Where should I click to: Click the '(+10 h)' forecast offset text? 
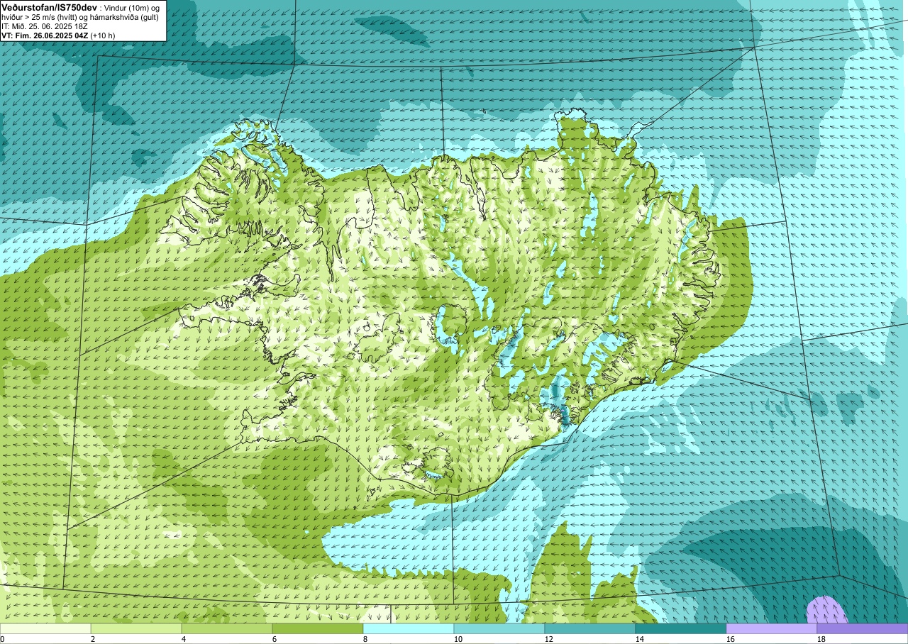(103, 35)
